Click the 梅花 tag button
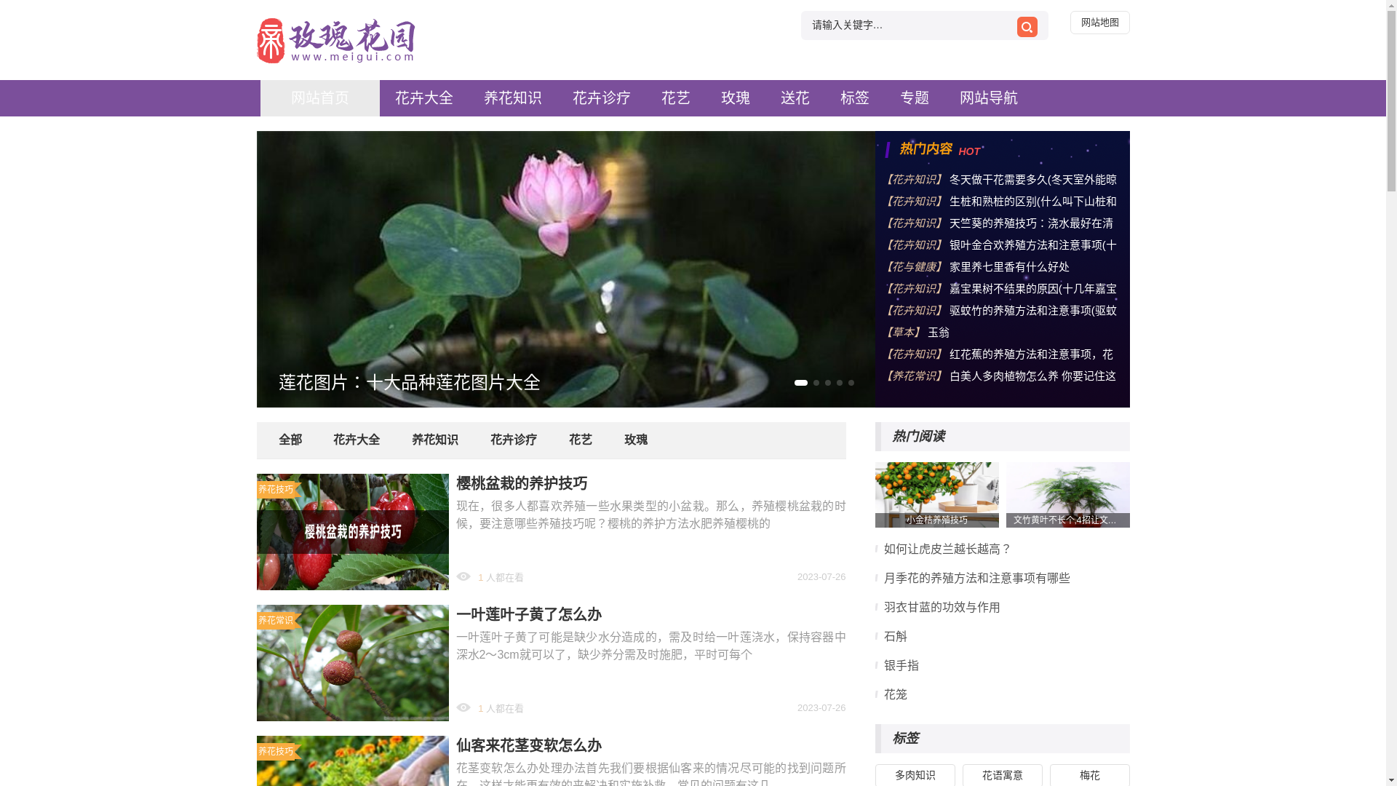The image size is (1397, 786). [x=1089, y=775]
